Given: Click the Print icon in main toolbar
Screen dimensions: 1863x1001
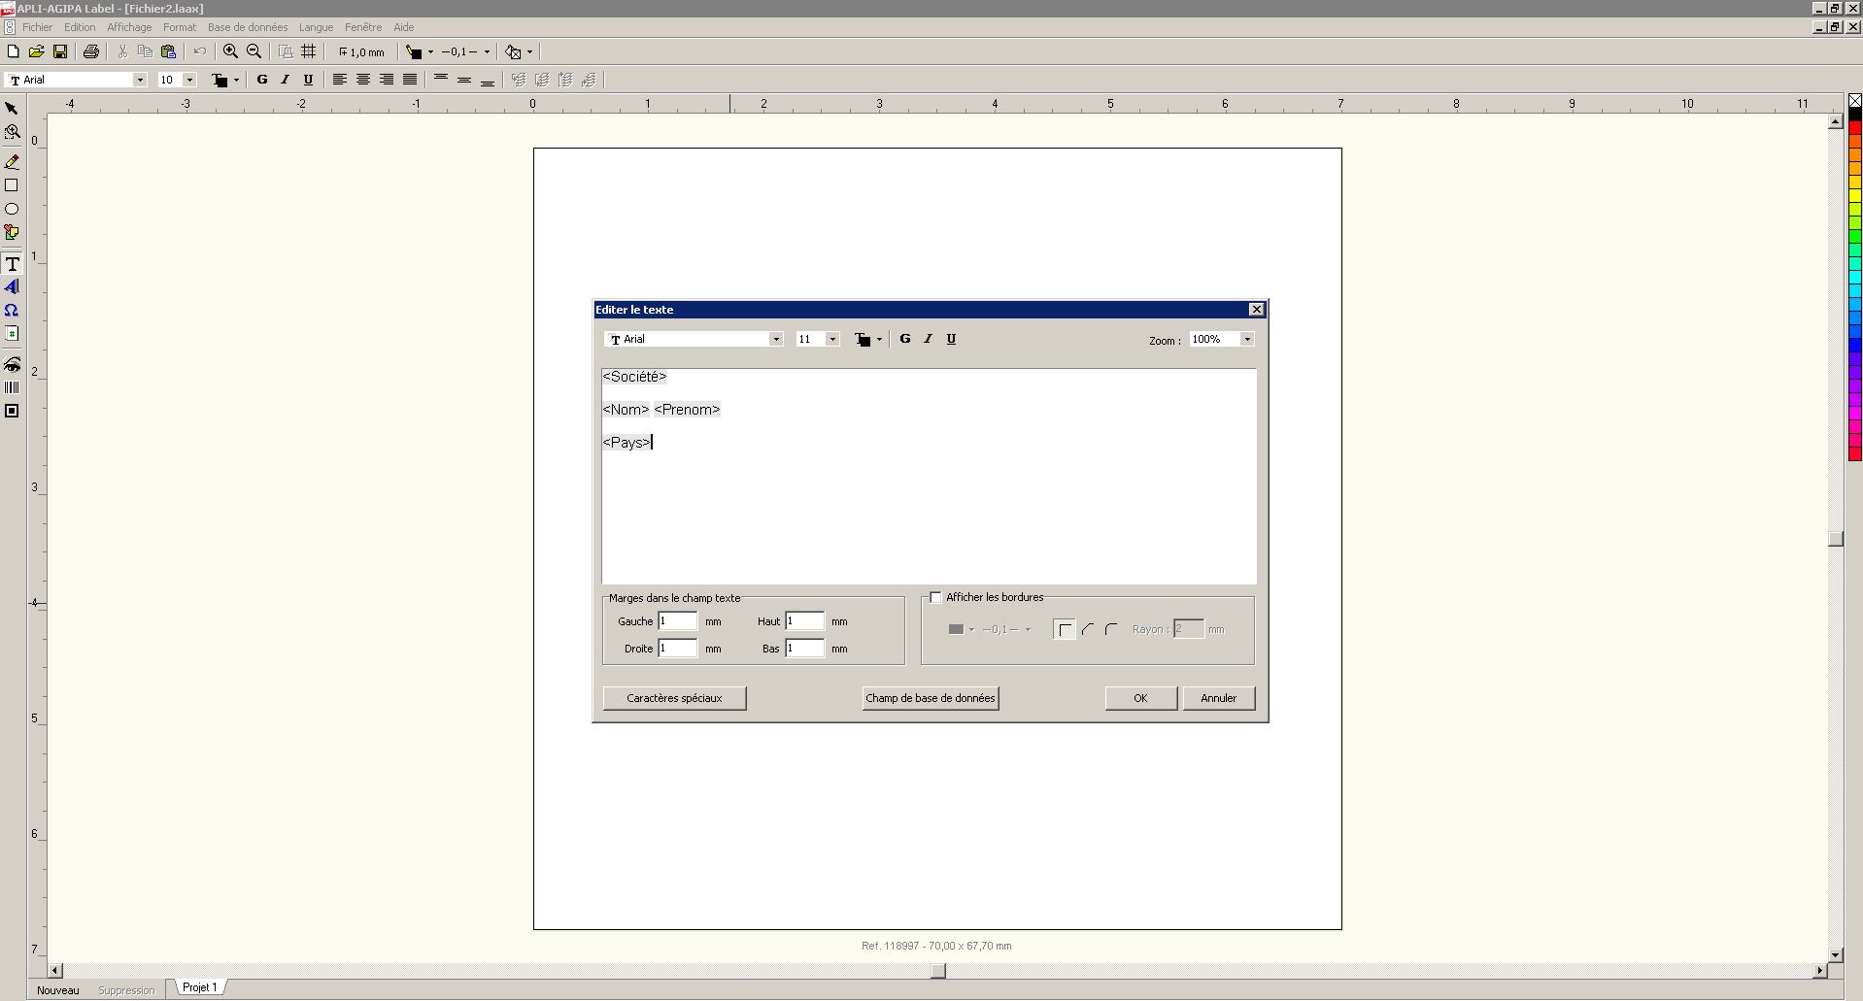Looking at the screenshot, I should 90,51.
